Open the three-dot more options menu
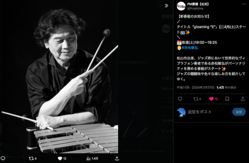 [244, 4]
